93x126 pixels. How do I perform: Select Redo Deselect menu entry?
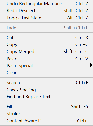pos(46,11)
